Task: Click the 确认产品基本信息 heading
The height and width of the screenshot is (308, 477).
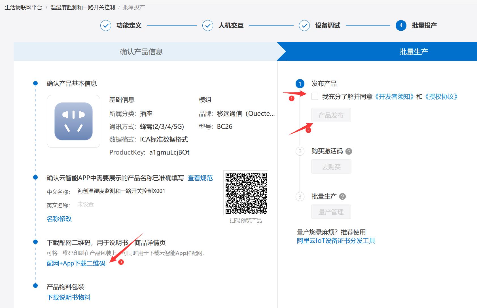Action: pyautogui.click(x=72, y=84)
